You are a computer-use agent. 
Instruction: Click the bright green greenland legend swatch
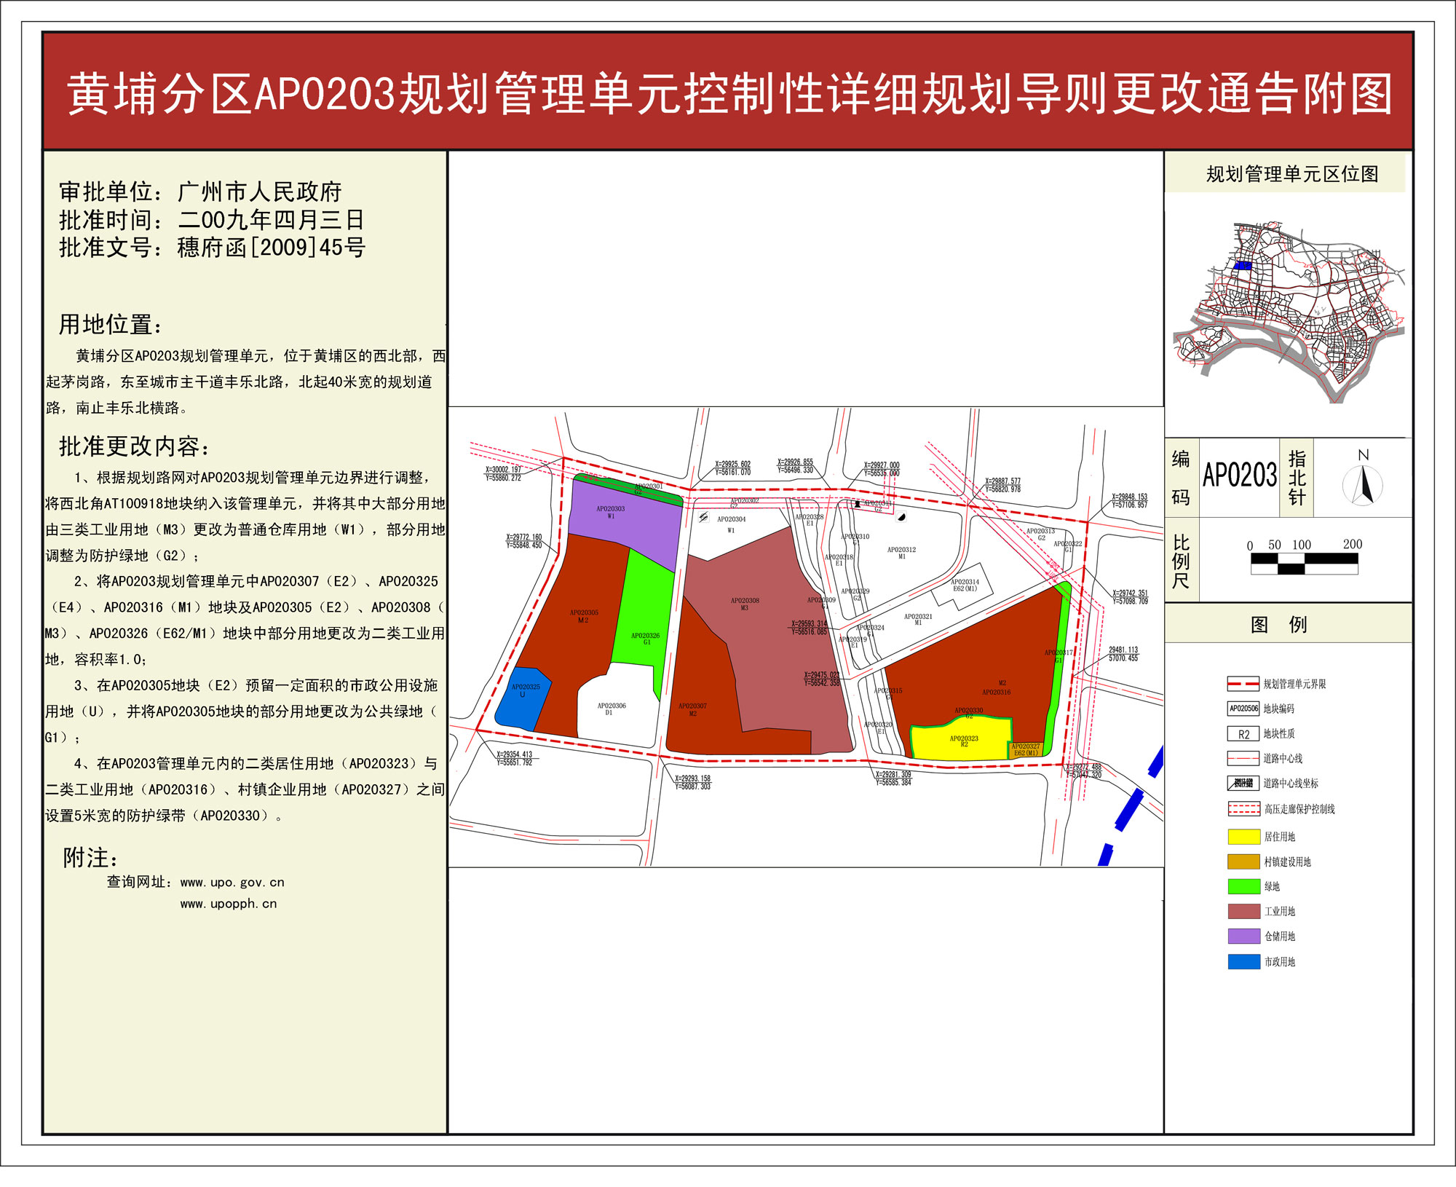pyautogui.click(x=1243, y=886)
